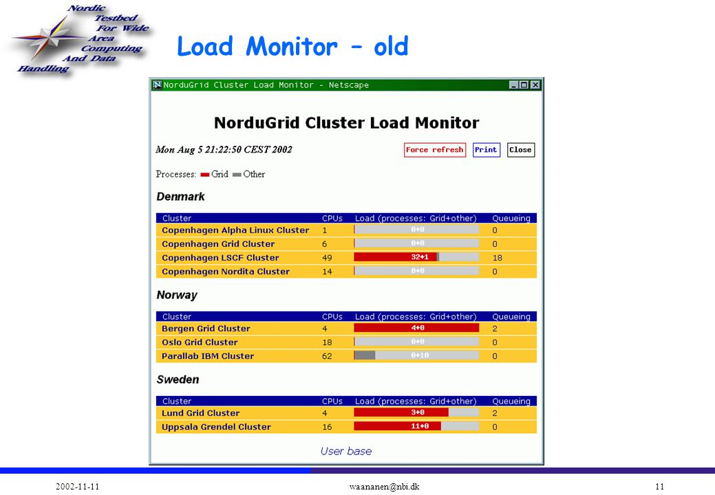
Task: Click the Force refresh button
Action: tap(434, 150)
